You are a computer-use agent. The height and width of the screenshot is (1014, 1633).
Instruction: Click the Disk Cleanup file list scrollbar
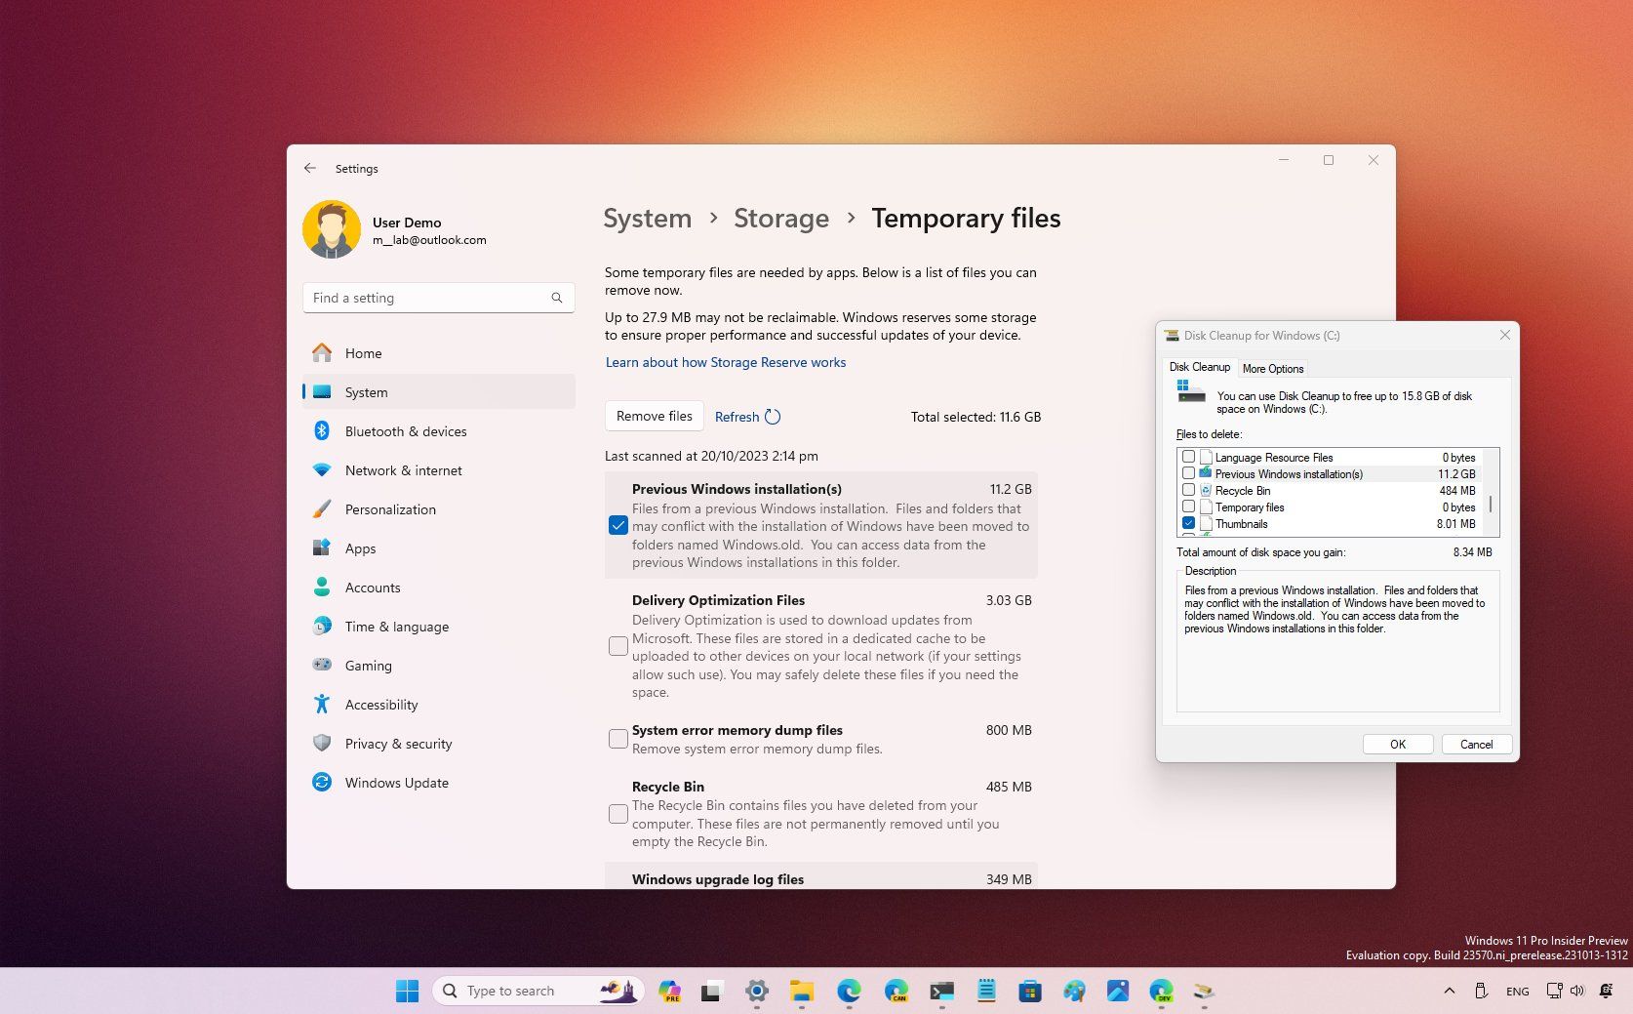(1491, 505)
